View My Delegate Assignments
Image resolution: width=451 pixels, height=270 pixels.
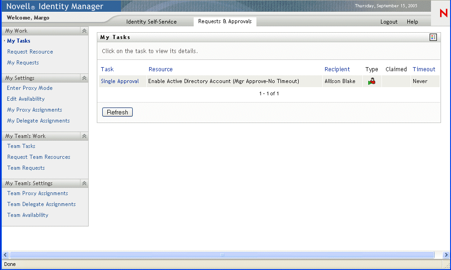click(38, 121)
